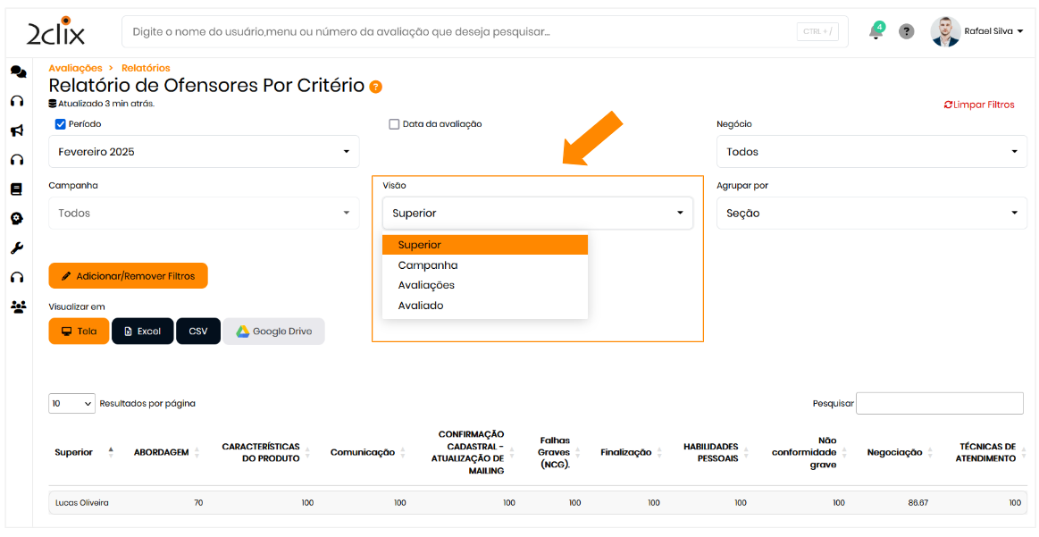Click the orange help icon beside report title

click(x=376, y=87)
